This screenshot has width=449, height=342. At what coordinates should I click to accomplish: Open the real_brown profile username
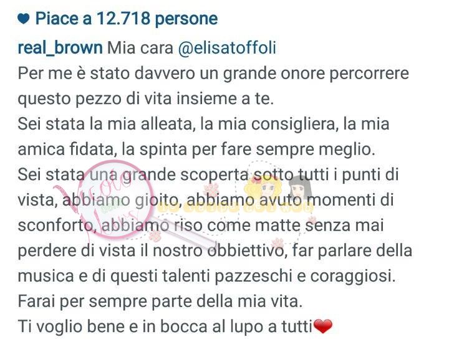coord(60,47)
